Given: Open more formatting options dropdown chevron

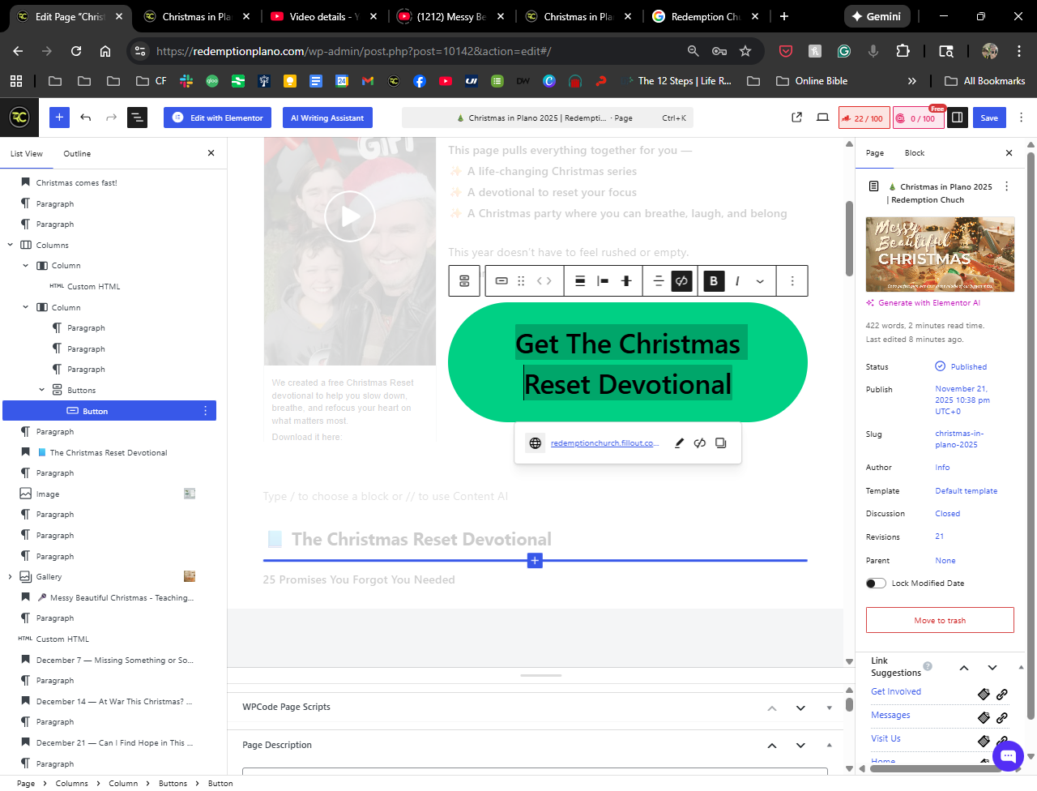Looking at the screenshot, I should tap(760, 281).
